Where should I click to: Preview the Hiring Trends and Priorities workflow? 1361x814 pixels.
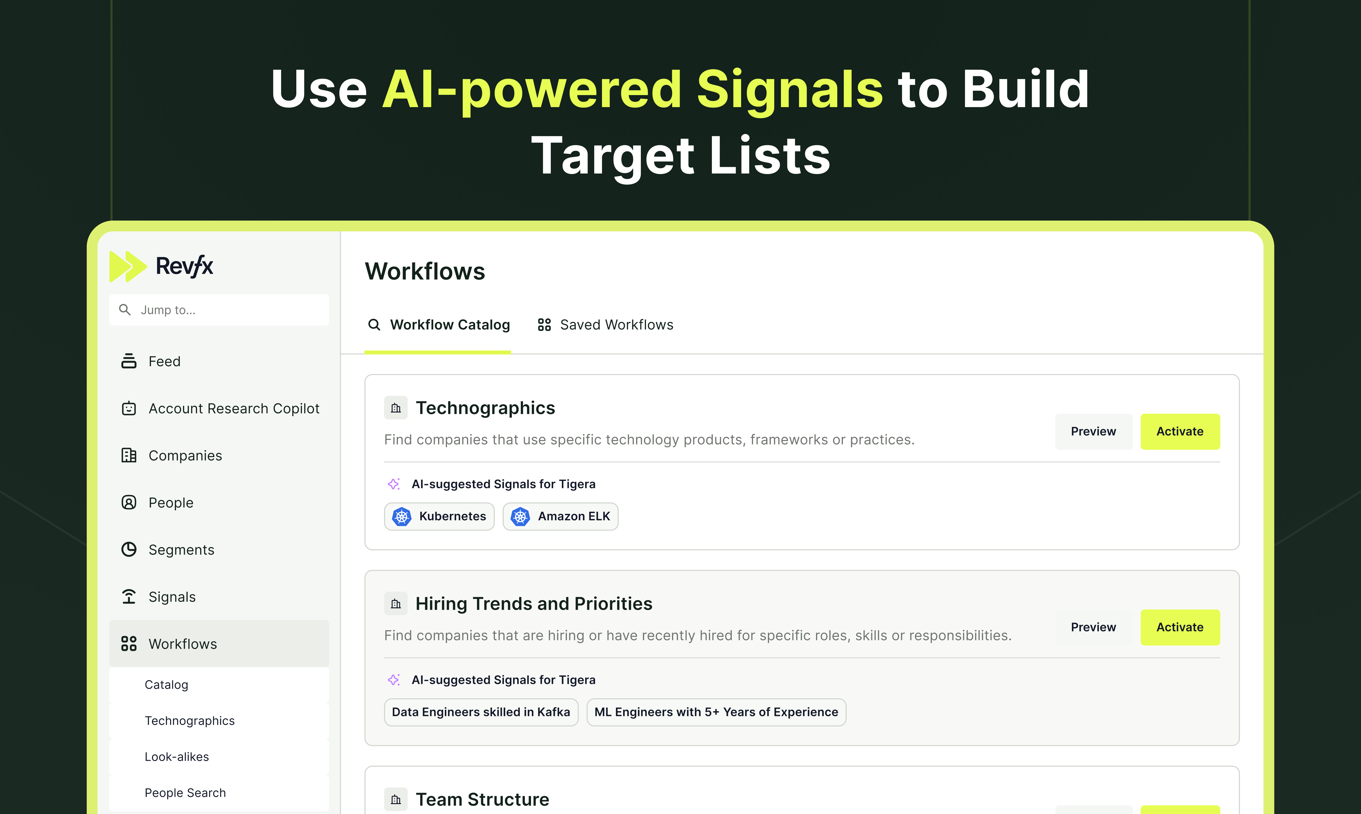[1094, 628]
